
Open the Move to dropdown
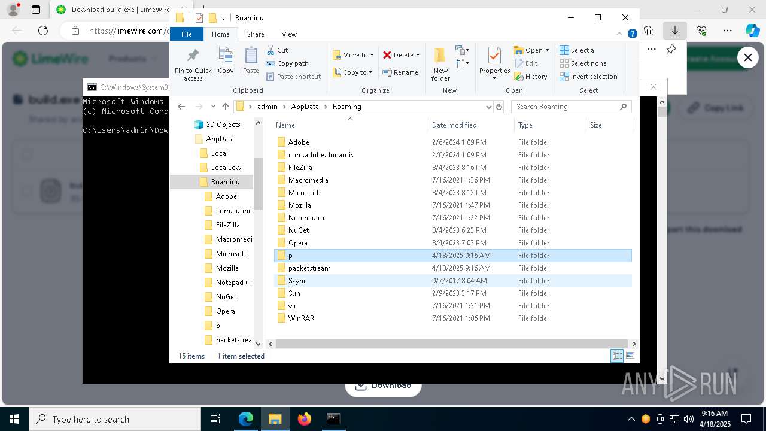pos(353,55)
